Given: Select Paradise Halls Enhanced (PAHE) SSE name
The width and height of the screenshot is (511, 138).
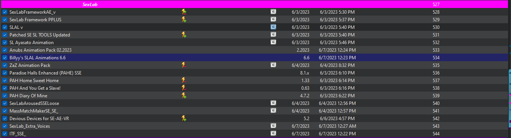Looking at the screenshot, I should tap(46, 73).
